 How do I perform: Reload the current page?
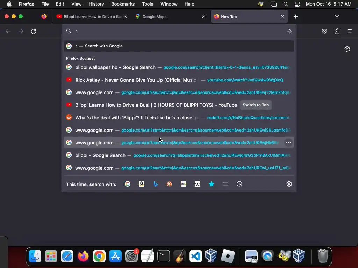[x=34, y=31]
